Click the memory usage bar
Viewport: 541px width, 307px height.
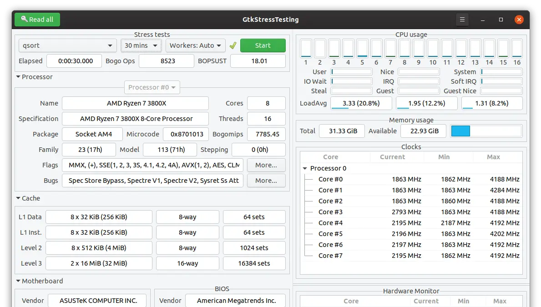(x=486, y=131)
